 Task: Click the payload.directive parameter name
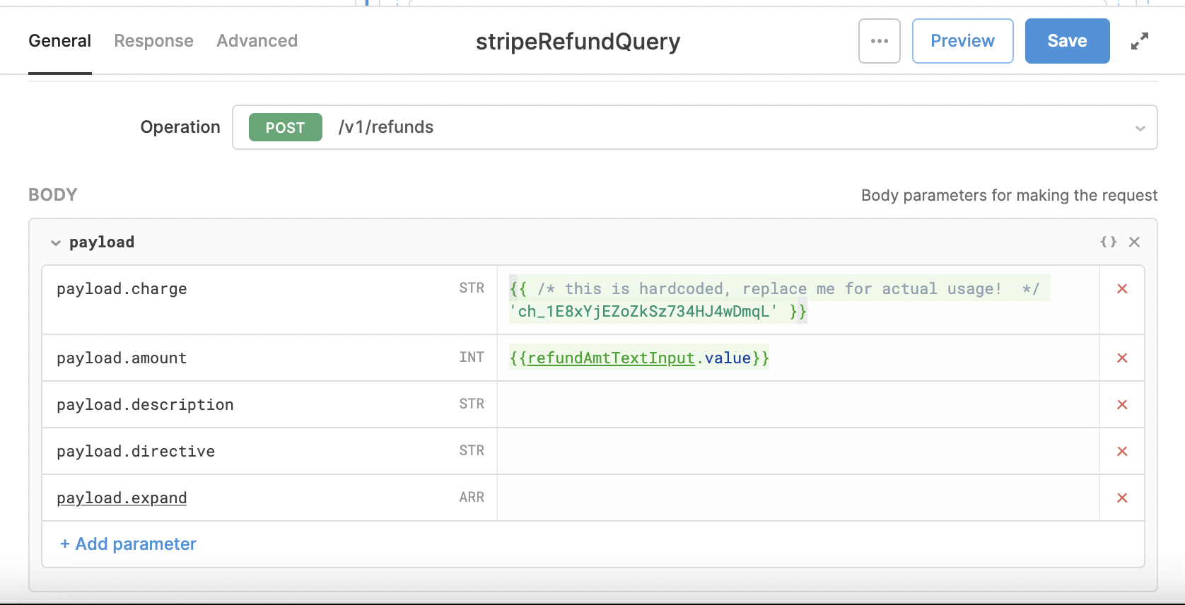(136, 451)
